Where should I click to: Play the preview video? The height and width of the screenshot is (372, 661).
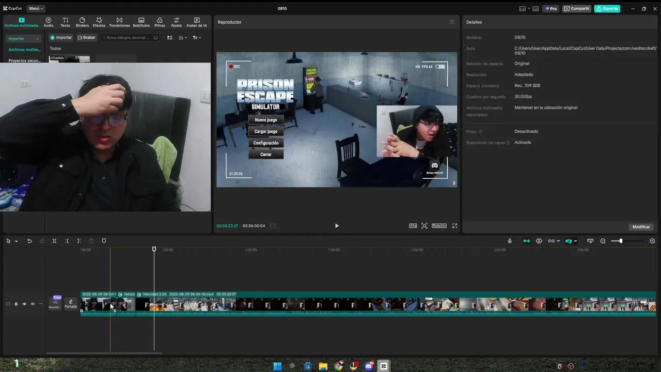coord(337,226)
